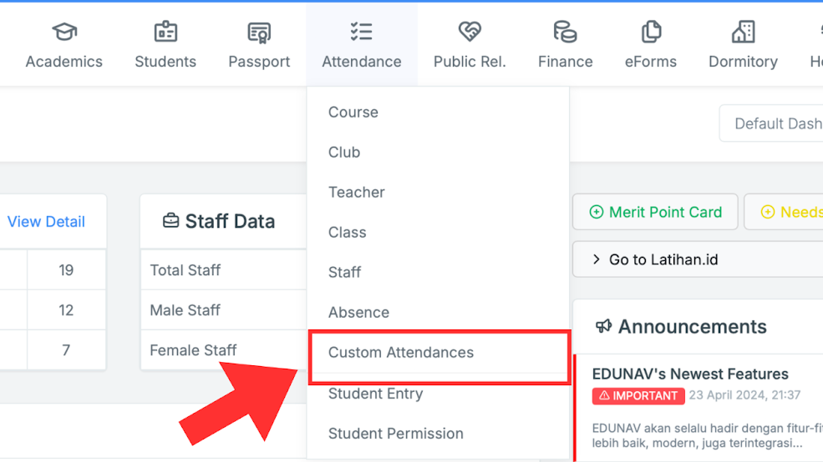Open the Dormitory building icon
Viewport: 823px width, 462px height.
pos(743,33)
